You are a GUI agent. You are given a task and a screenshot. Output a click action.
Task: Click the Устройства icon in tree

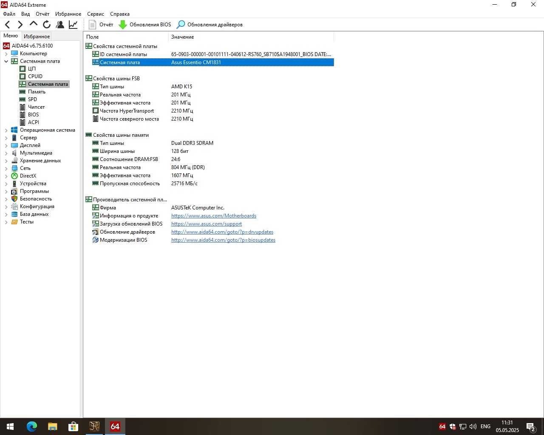tap(14, 184)
